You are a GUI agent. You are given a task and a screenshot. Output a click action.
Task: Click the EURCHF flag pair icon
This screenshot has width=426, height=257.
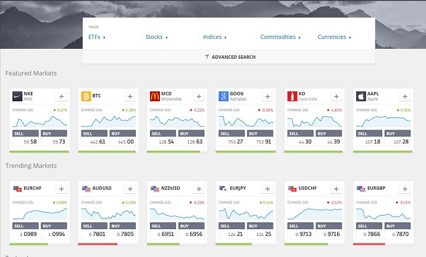pyautogui.click(x=17, y=189)
